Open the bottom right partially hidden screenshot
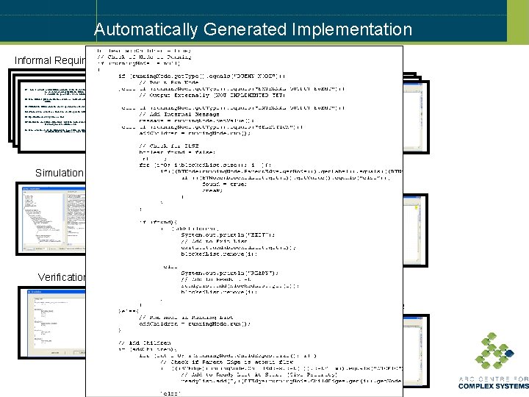Screen dimensions: 529x397 (417, 351)
